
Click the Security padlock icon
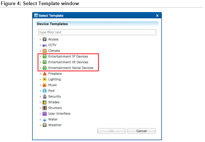click(45, 97)
